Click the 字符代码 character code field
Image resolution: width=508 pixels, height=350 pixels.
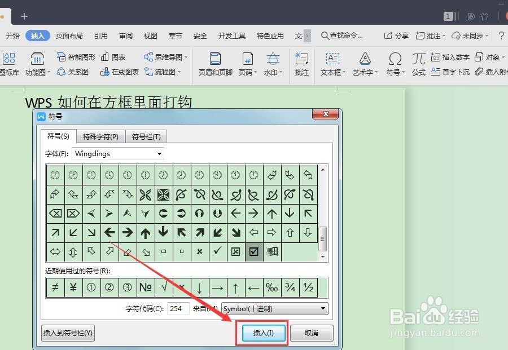(178, 309)
